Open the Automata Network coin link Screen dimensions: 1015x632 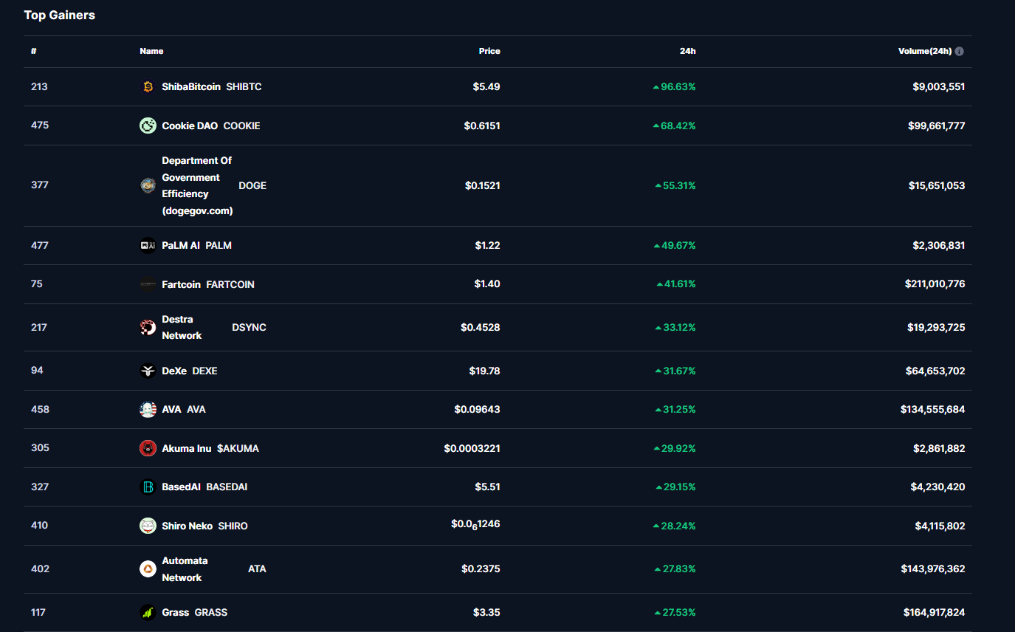tap(185, 569)
